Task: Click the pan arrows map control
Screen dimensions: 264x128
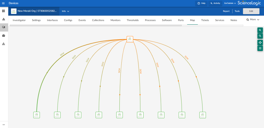Action: (260, 42)
